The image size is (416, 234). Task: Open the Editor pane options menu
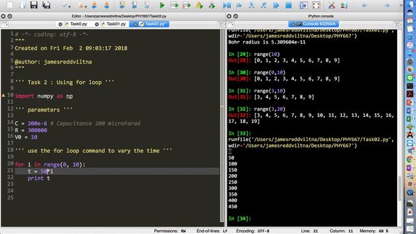coord(221,24)
